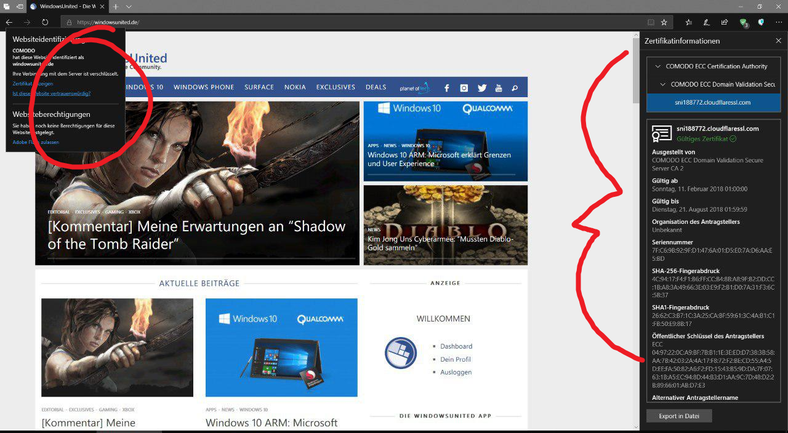Open the favorites hub
788x433 pixels.
[x=688, y=22]
